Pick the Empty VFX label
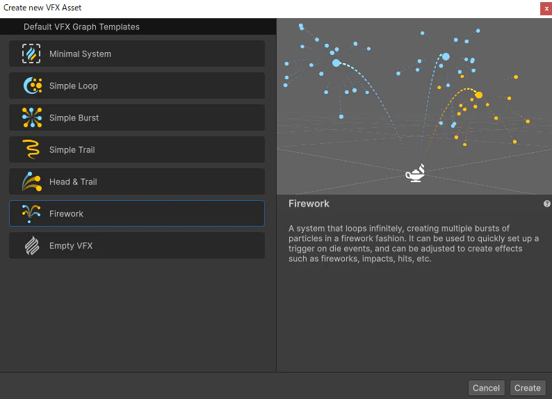Viewport: 552px width, 399px height. [x=71, y=246]
